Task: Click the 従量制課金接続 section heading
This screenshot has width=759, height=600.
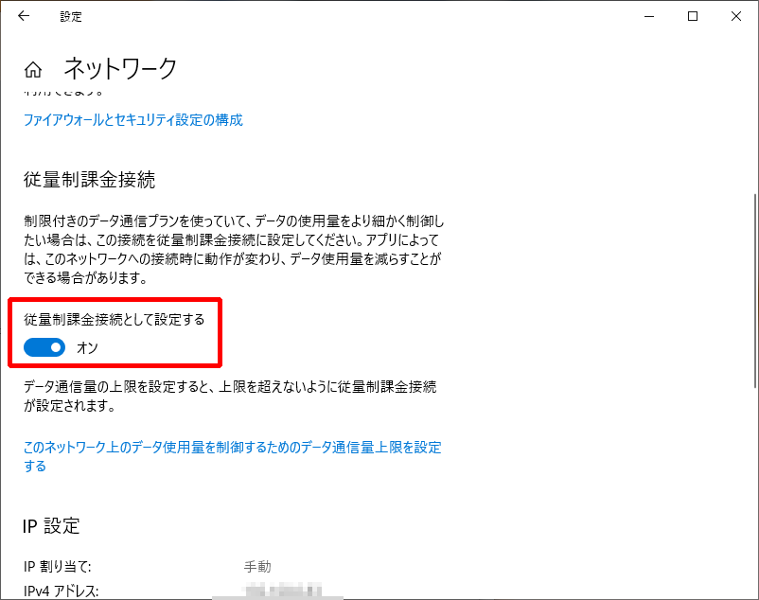Action: click(x=90, y=180)
